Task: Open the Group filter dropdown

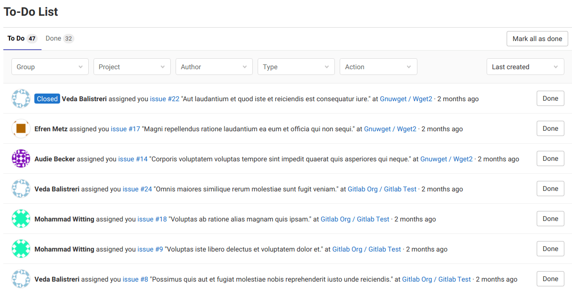Action: 50,67
